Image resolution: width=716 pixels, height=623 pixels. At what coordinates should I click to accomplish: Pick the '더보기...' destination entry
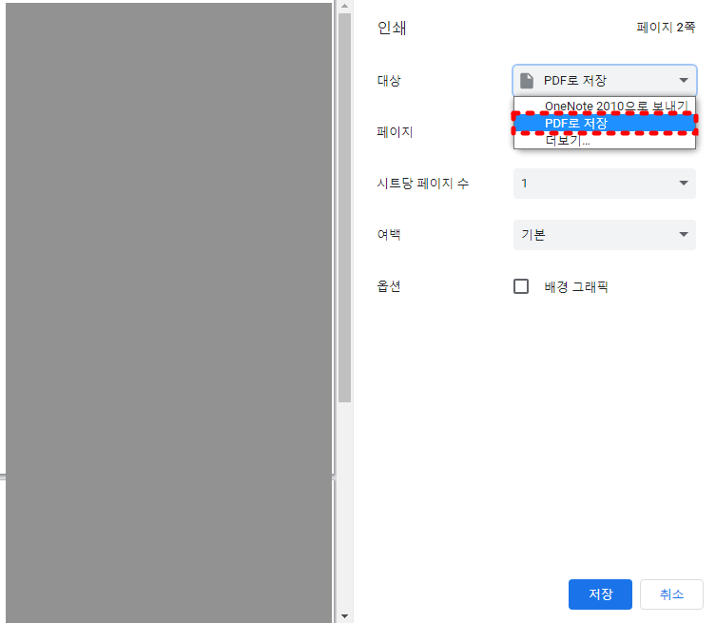click(x=604, y=140)
